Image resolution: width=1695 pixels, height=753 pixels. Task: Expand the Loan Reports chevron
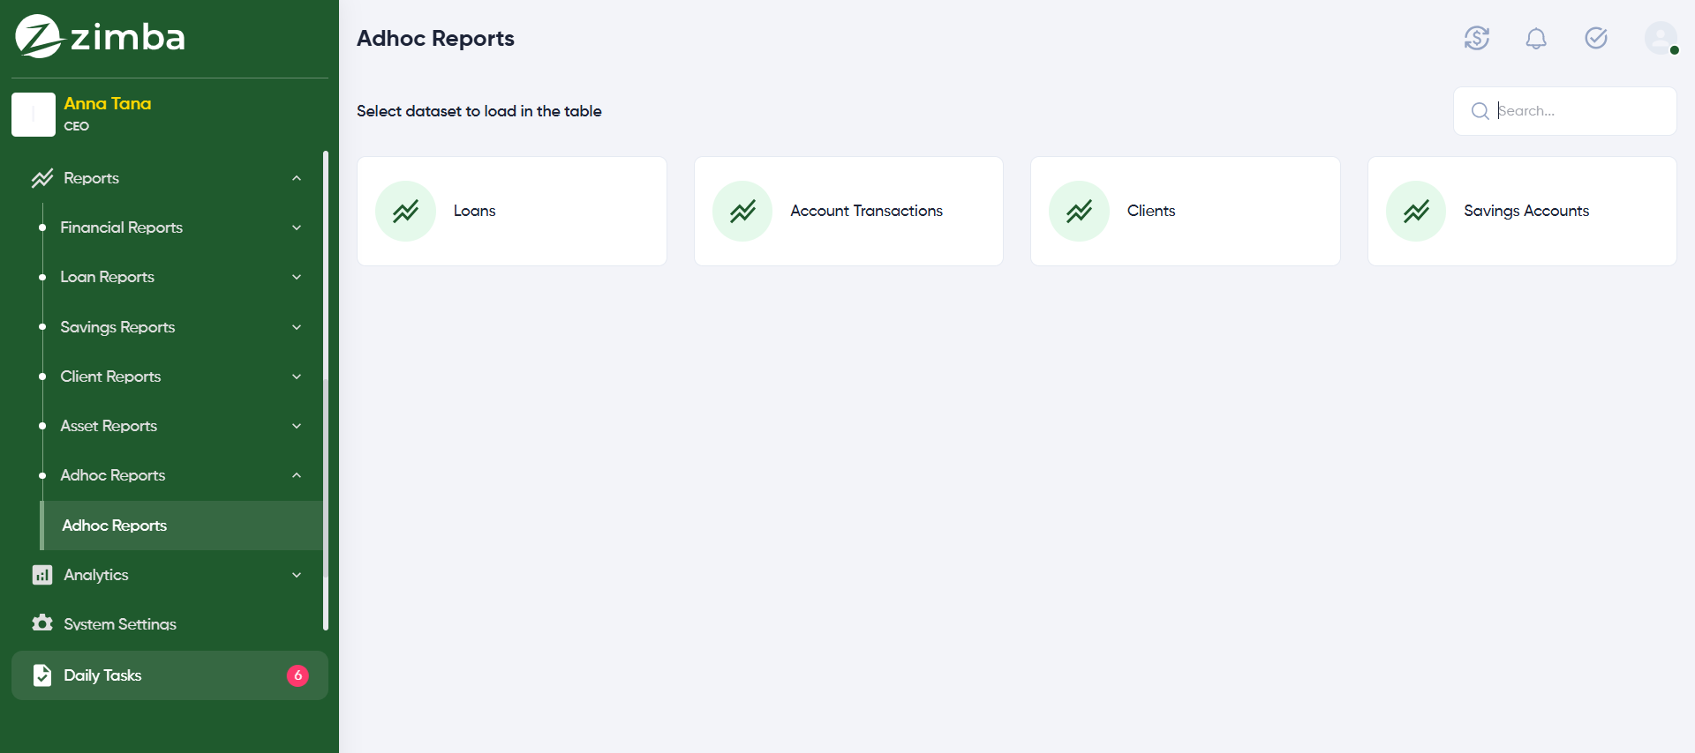pos(297,277)
